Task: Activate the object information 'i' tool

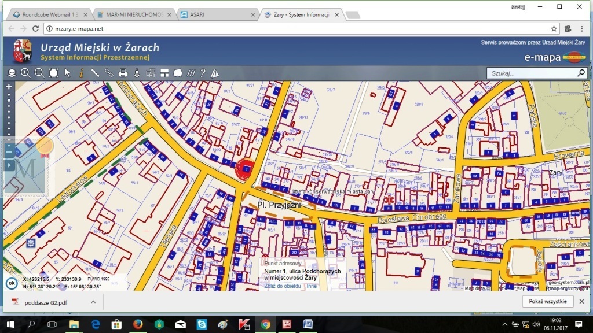Action: pyautogui.click(x=81, y=73)
